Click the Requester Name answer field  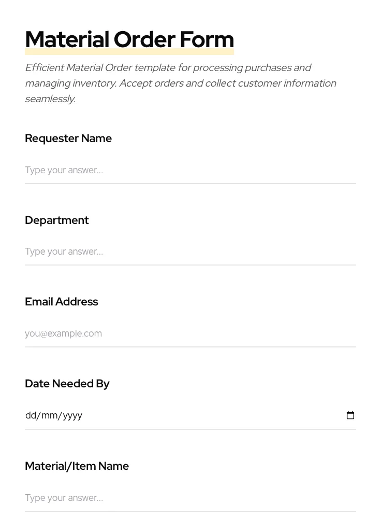pos(190,170)
